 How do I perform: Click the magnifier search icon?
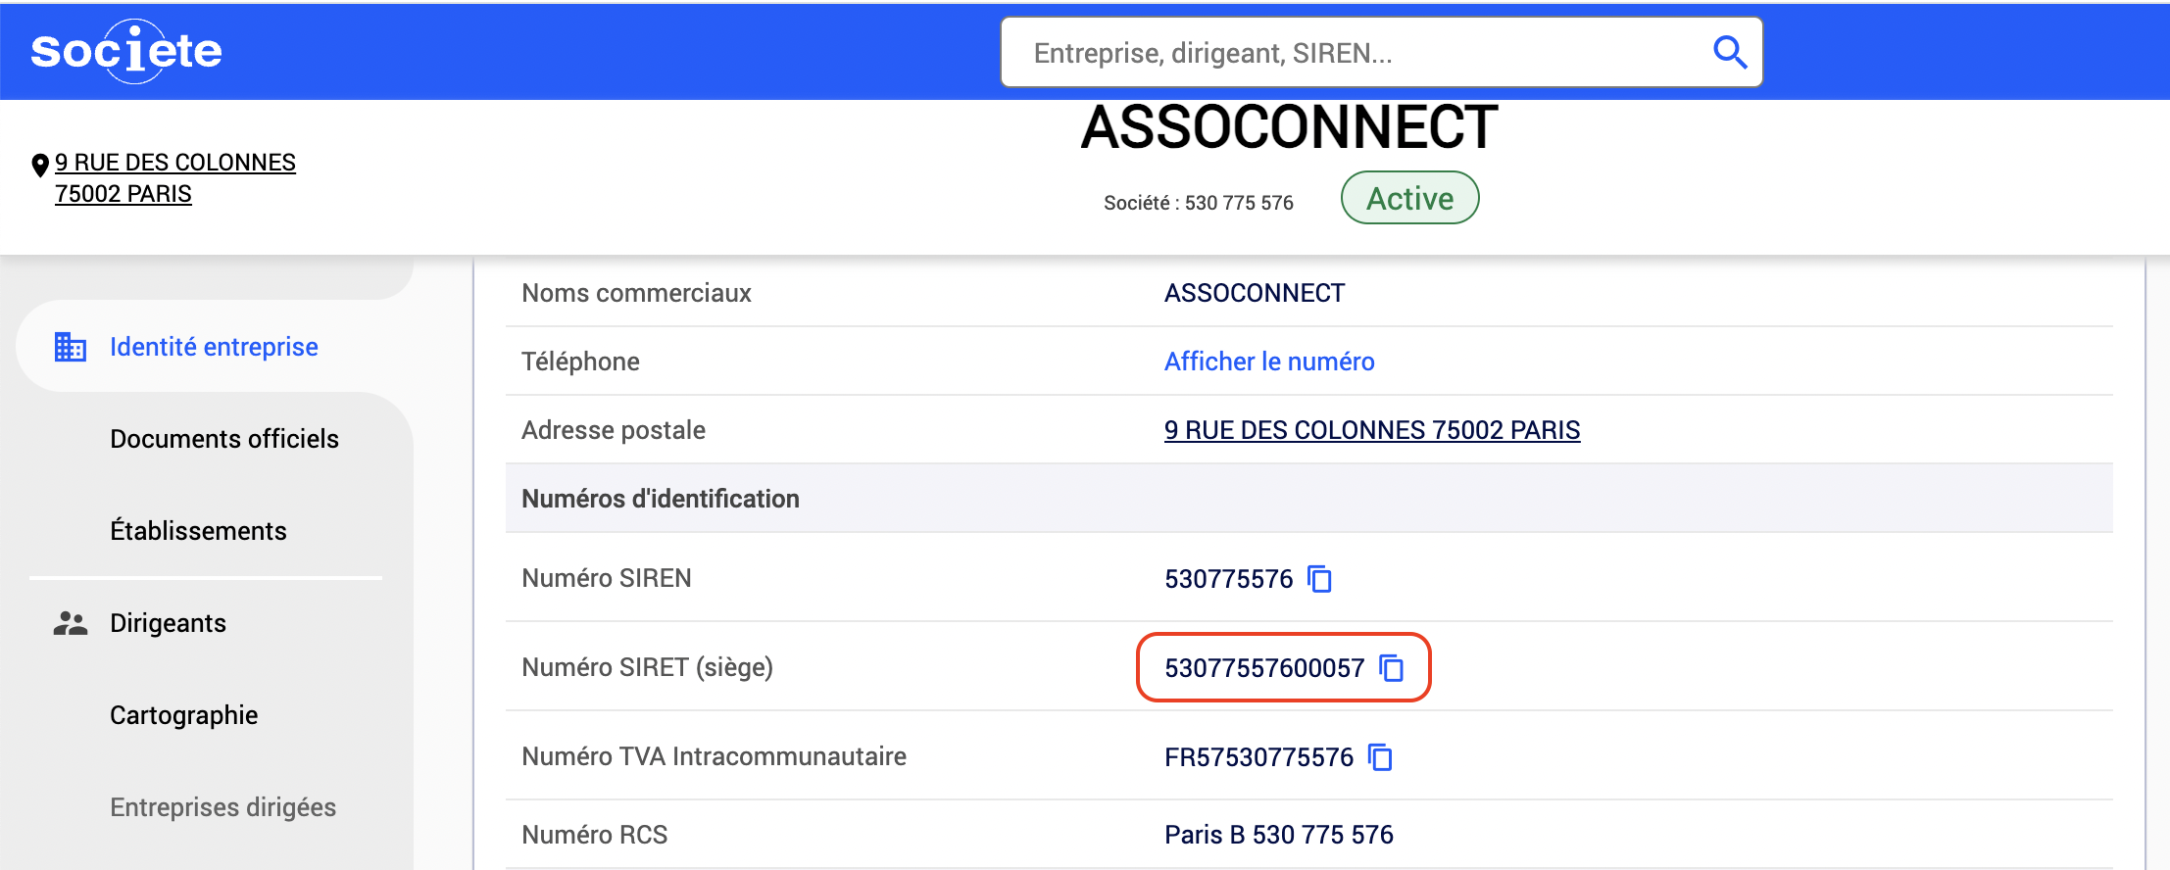[1730, 52]
